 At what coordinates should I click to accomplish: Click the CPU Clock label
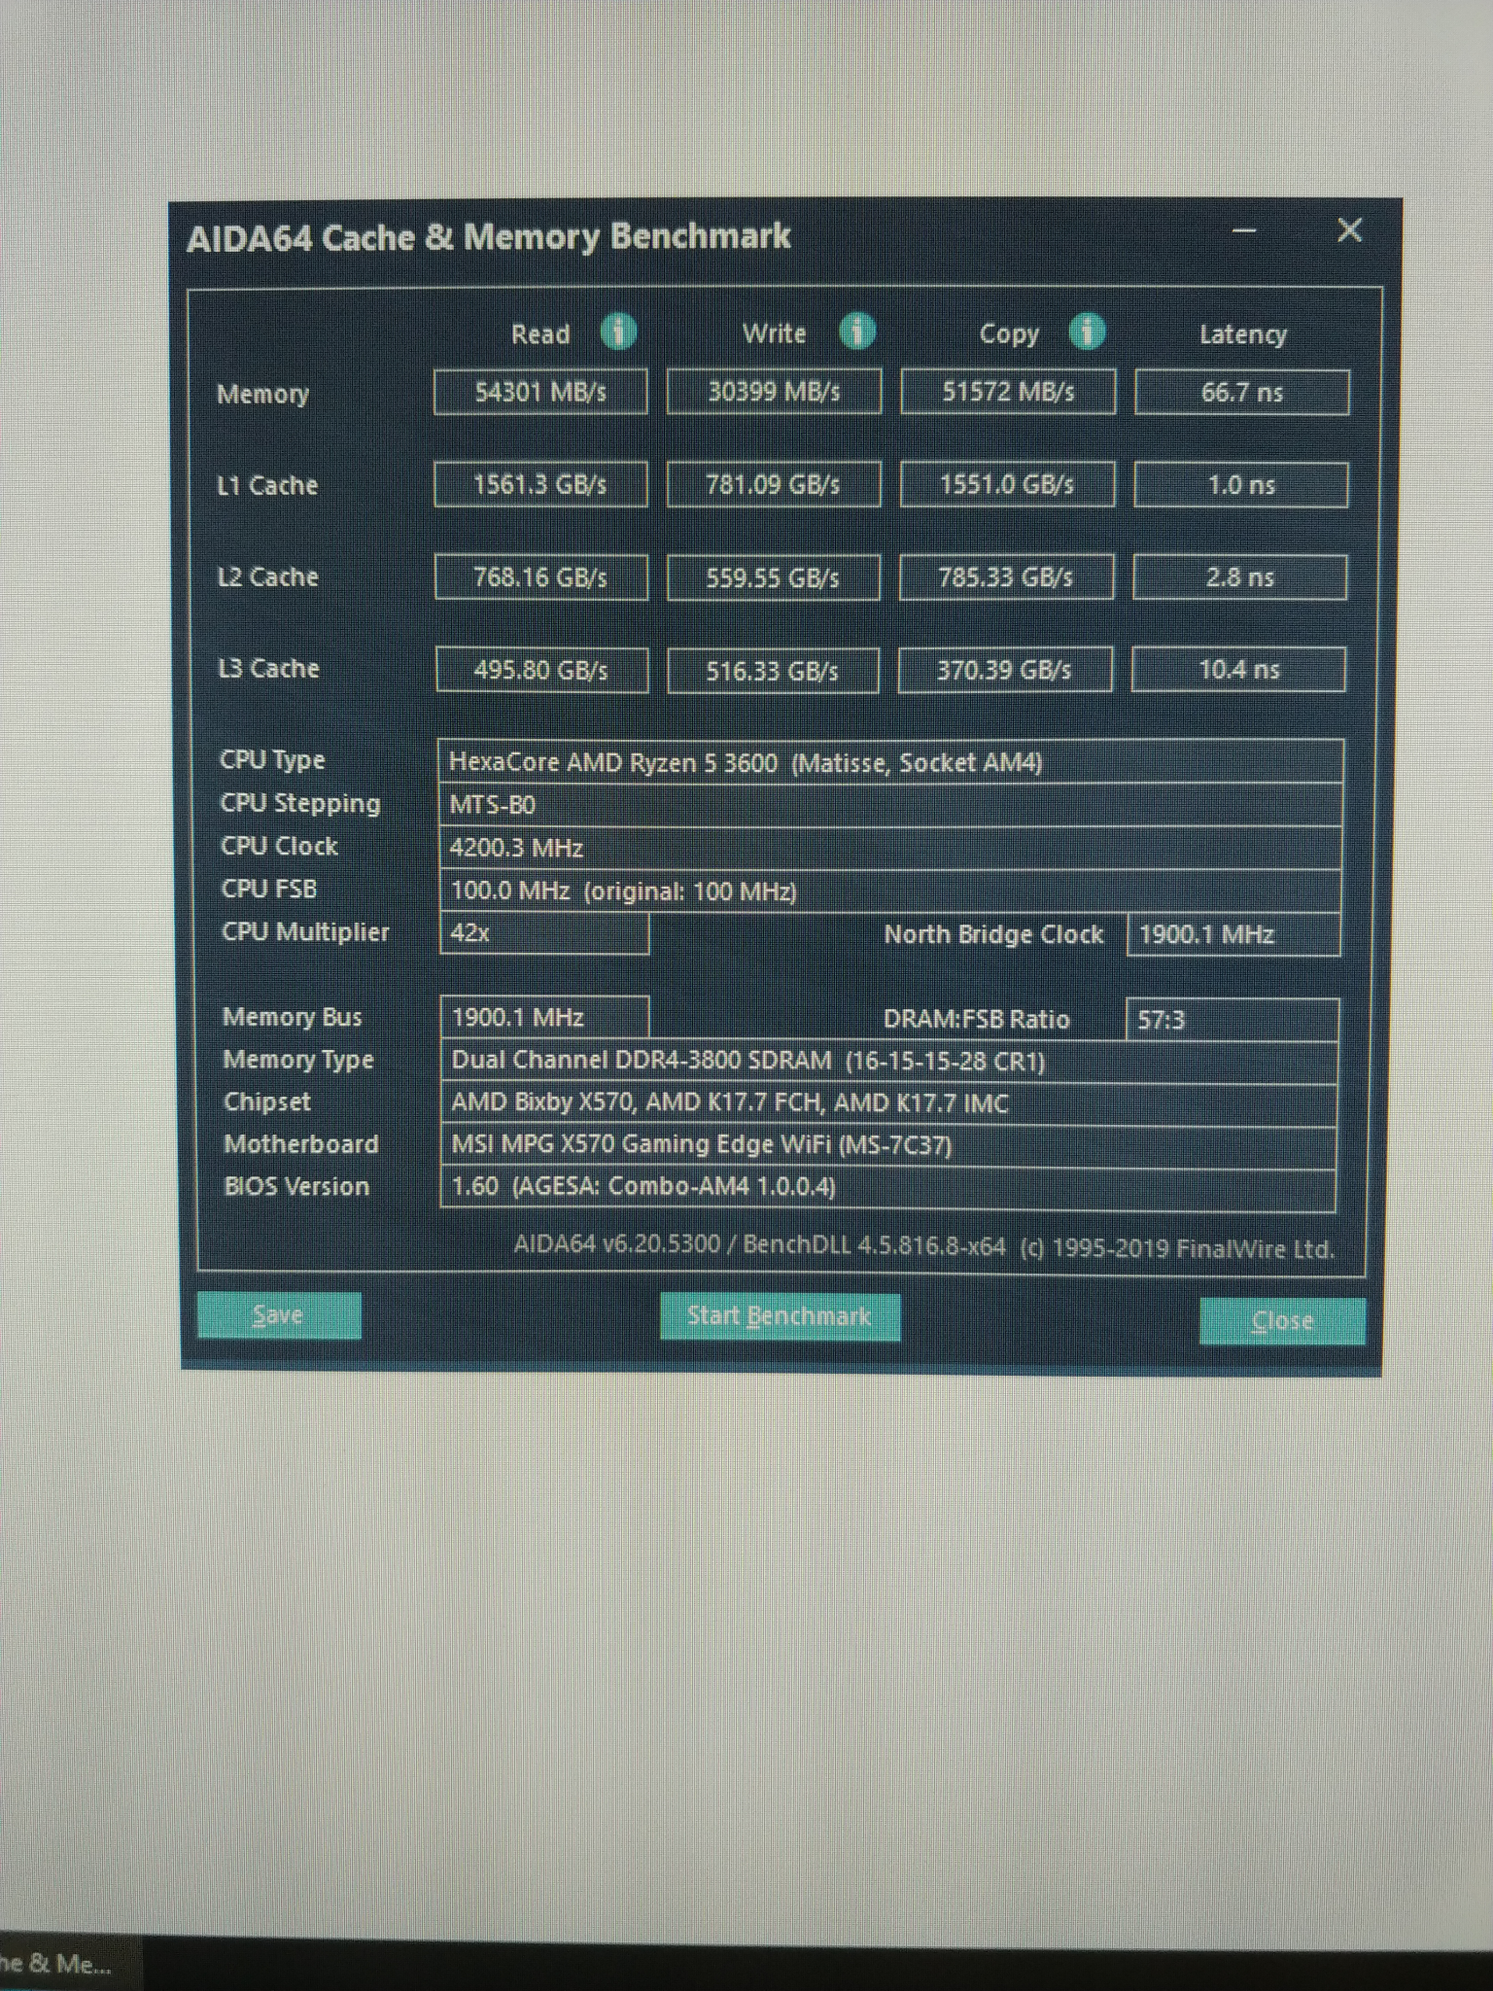pos(279,846)
